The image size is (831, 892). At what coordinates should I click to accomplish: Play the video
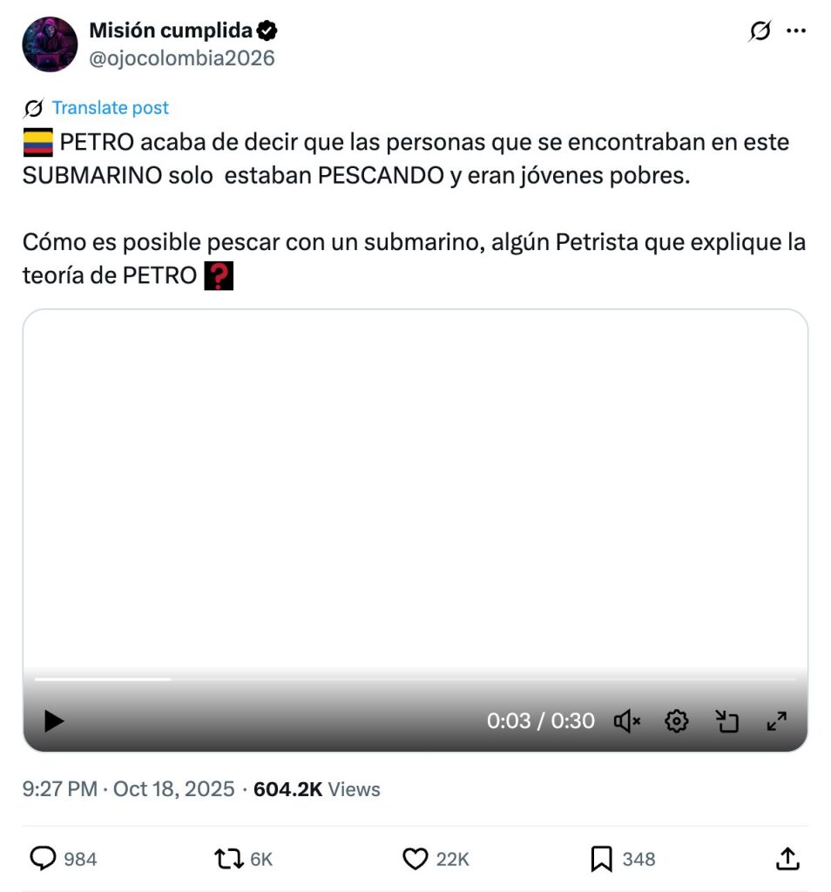[x=54, y=720]
